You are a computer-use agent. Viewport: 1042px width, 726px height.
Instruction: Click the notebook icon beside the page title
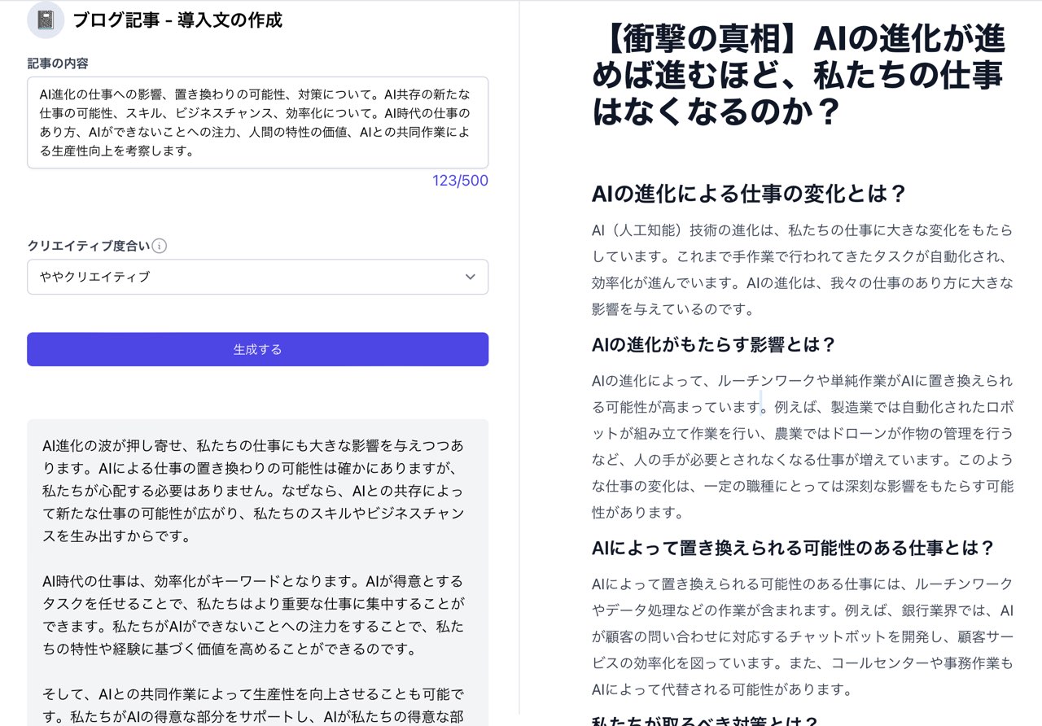coord(45,20)
